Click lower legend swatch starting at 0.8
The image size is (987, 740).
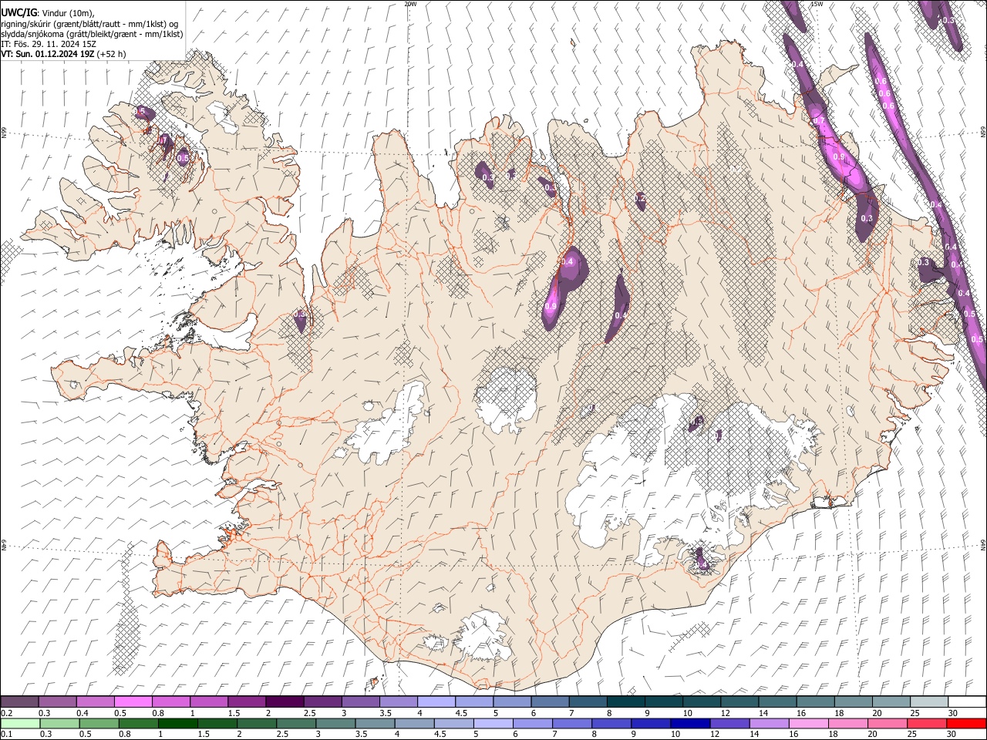(x=139, y=723)
